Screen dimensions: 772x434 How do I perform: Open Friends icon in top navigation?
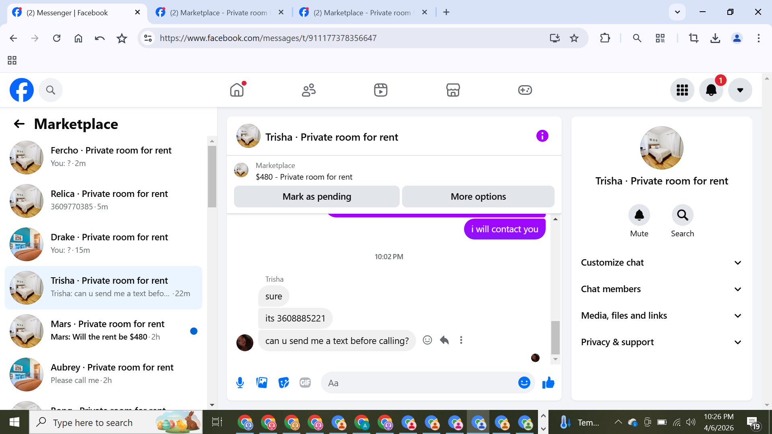click(309, 90)
